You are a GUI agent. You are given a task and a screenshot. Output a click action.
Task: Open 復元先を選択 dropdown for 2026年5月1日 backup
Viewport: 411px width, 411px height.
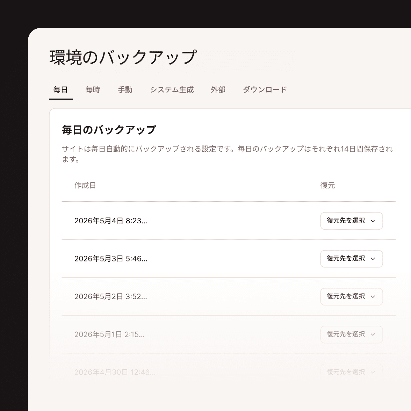tap(352, 334)
